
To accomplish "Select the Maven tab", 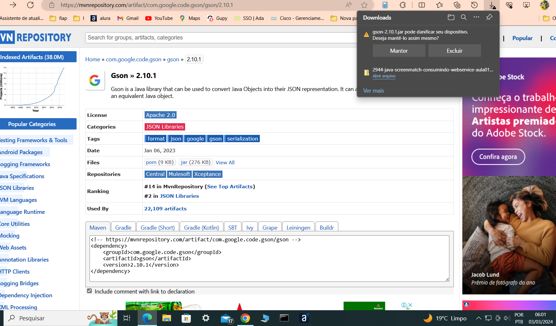I will [x=98, y=227].
